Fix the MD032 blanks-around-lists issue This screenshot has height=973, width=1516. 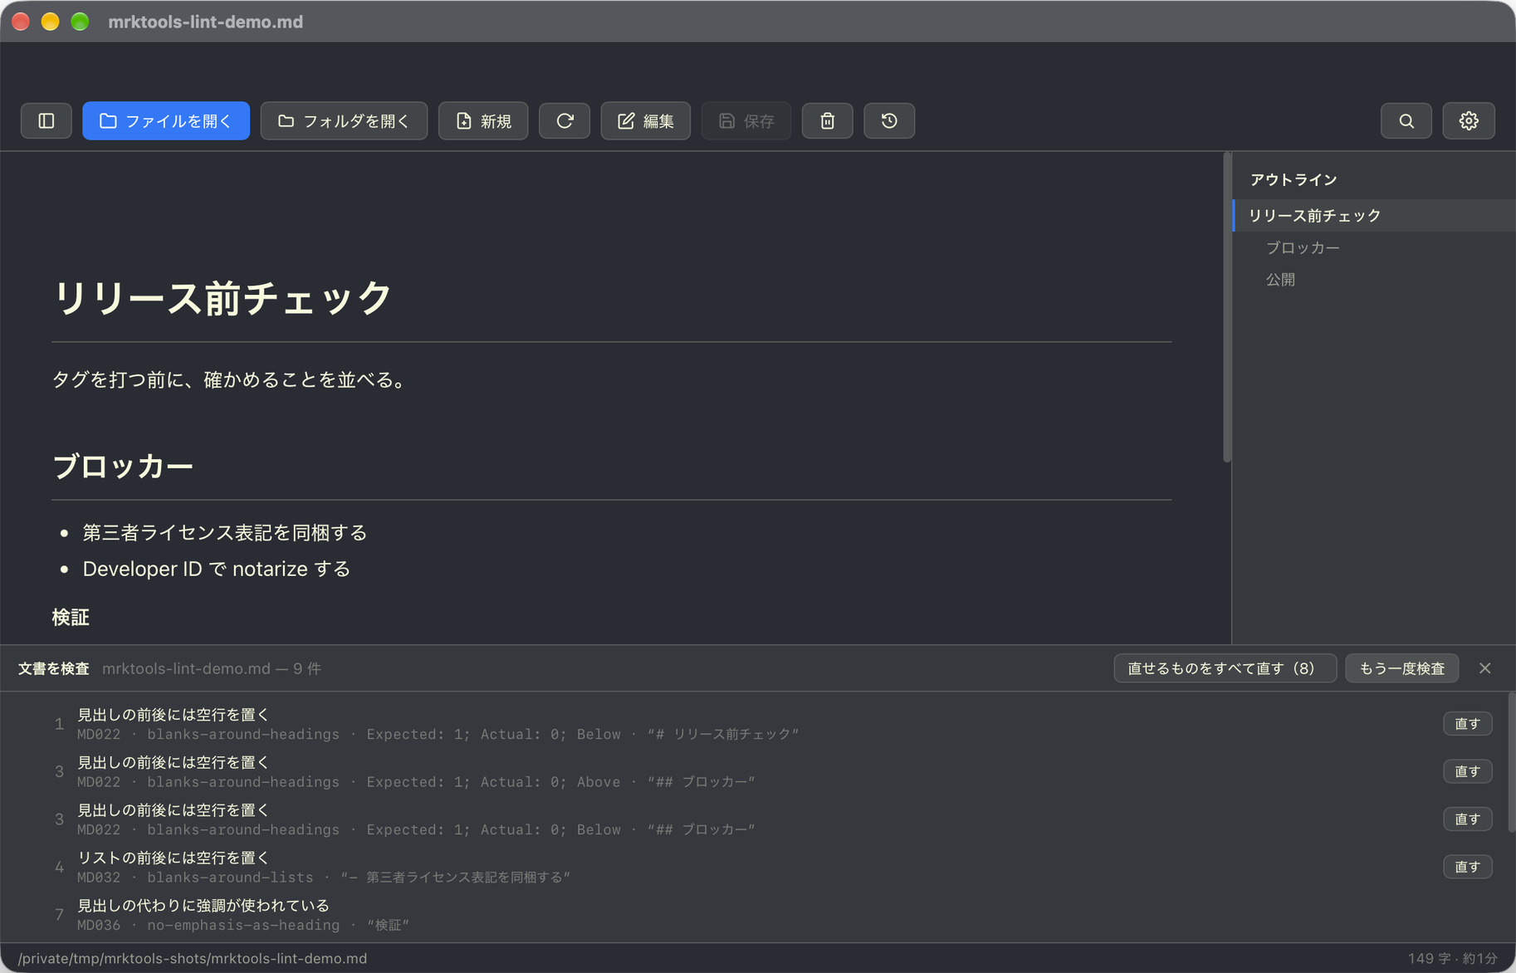[x=1467, y=867]
